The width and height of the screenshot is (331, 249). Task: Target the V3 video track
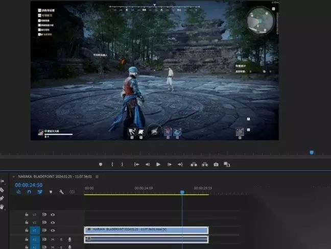click(x=34, y=215)
